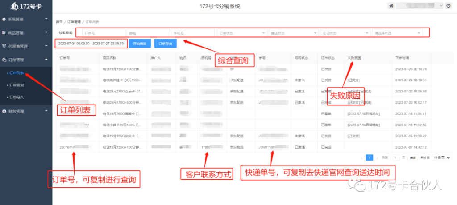Click the date range field 2023-07-01 to 2023-07-27
457x205 pixels.
91,44
